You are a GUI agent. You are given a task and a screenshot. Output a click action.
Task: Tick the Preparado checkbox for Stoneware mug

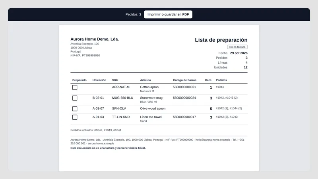(x=75, y=98)
